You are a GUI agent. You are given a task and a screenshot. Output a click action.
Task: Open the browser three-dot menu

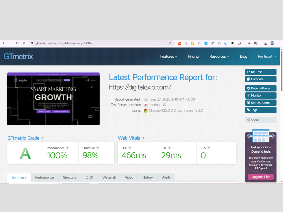pyautogui.click(x=279, y=43)
